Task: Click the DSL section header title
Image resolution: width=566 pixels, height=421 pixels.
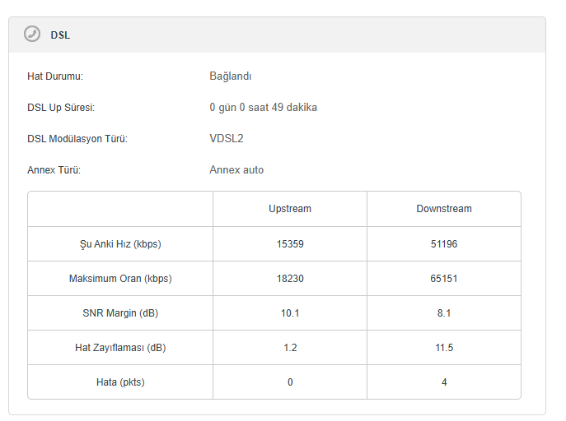Action: coord(60,35)
